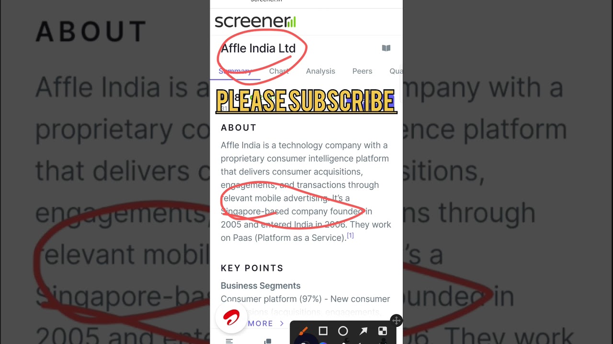Click the screener logo
The height and width of the screenshot is (344, 613).
tap(255, 21)
